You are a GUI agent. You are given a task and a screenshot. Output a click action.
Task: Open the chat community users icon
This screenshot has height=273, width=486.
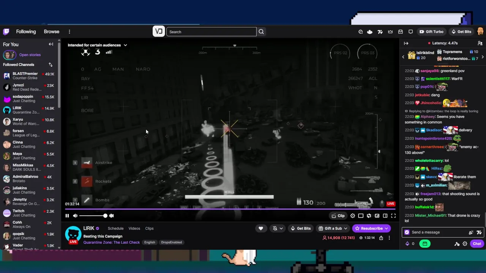click(480, 43)
